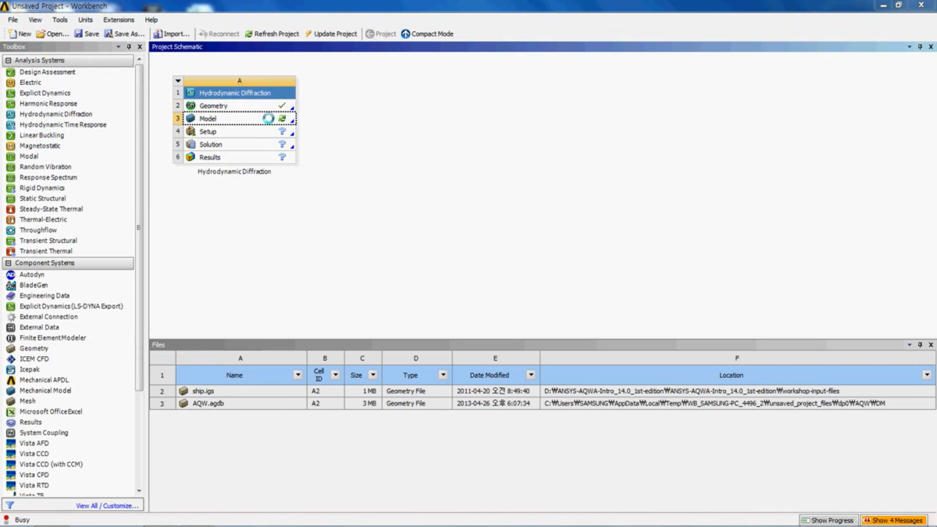Choose Mechanical APDL component
The width and height of the screenshot is (937, 527).
[x=44, y=380]
